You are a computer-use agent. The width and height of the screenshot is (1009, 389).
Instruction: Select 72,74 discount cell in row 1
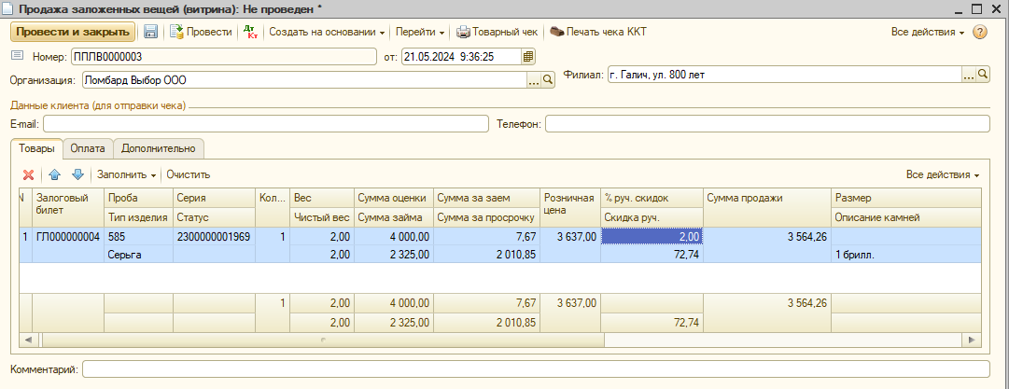(652, 254)
